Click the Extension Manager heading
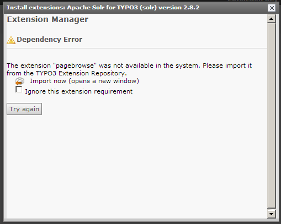This screenshot has width=281, height=224. click(47, 19)
